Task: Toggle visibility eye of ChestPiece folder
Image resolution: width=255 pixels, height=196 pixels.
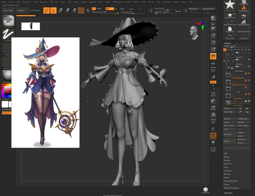Action: [249, 94]
